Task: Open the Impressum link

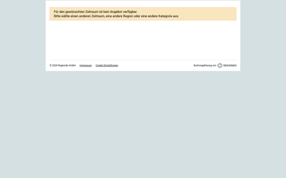Action: tap(85, 66)
